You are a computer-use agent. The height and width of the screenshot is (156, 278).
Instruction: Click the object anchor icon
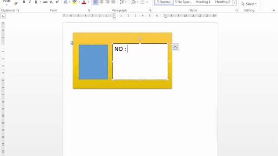click(x=72, y=42)
